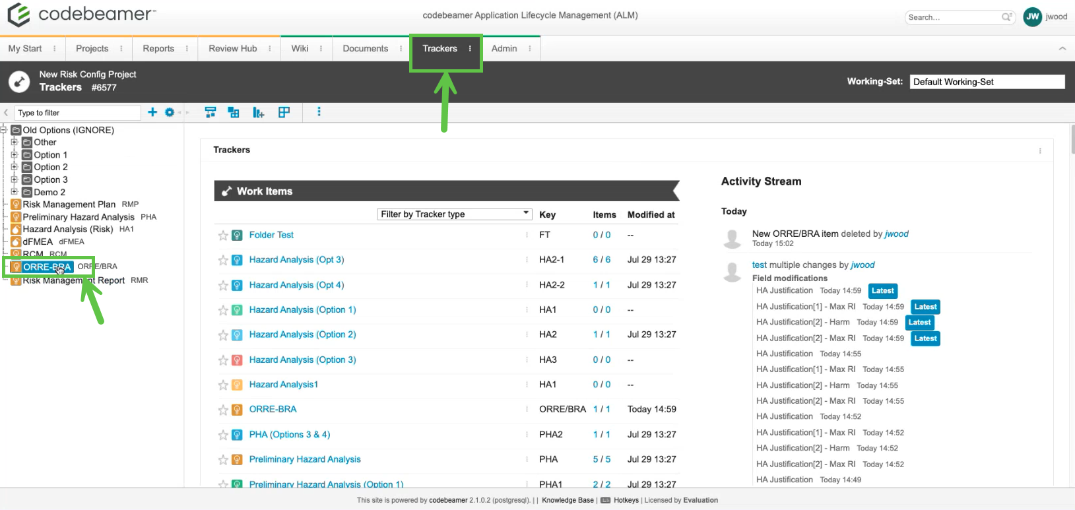Click the bar chart plus toolbar icon

[x=258, y=113]
